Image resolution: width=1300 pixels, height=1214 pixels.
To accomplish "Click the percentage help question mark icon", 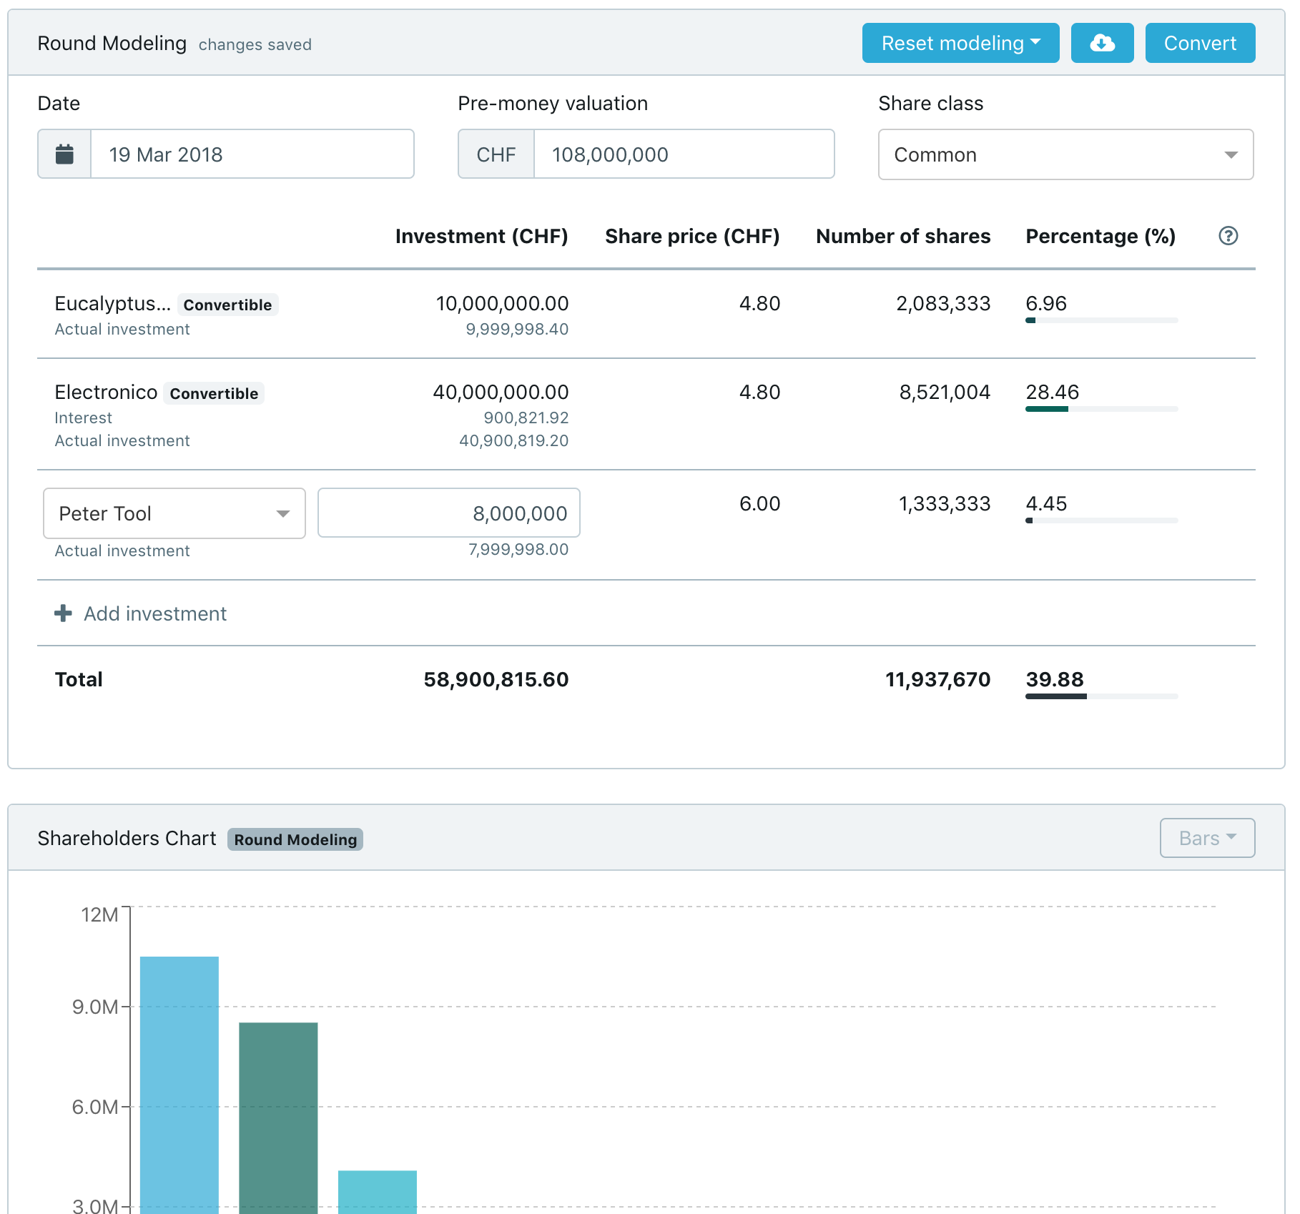I will pos(1228,236).
